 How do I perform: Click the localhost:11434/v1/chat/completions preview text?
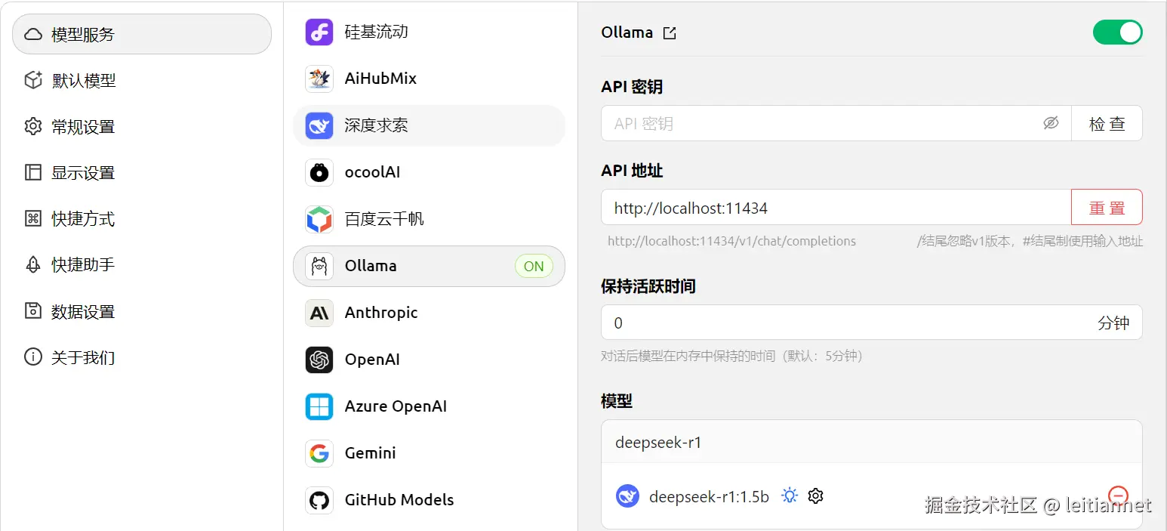click(731, 242)
